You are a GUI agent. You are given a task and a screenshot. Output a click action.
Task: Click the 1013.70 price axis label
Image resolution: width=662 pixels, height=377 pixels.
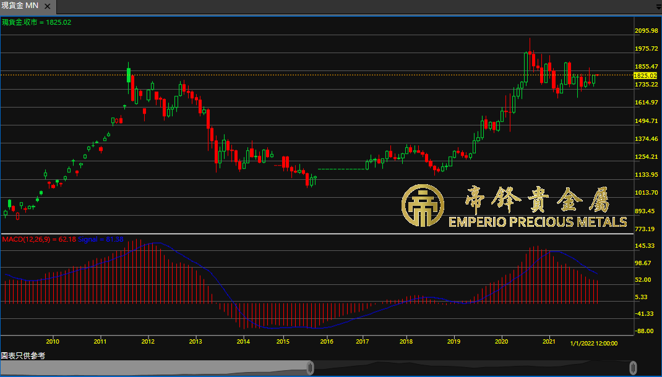point(647,193)
